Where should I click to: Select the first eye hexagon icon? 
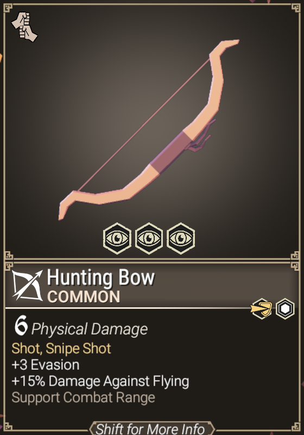click(x=117, y=238)
